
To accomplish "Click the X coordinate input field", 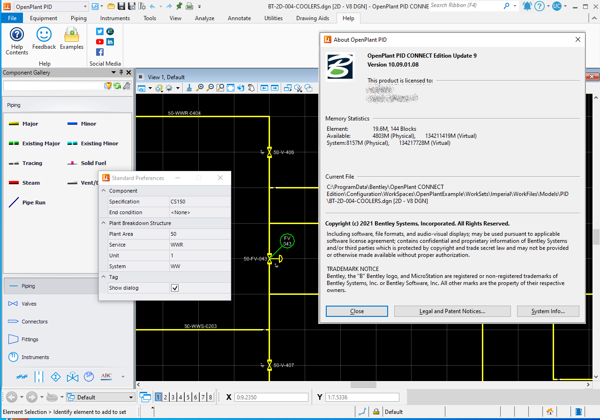I will [x=271, y=397].
